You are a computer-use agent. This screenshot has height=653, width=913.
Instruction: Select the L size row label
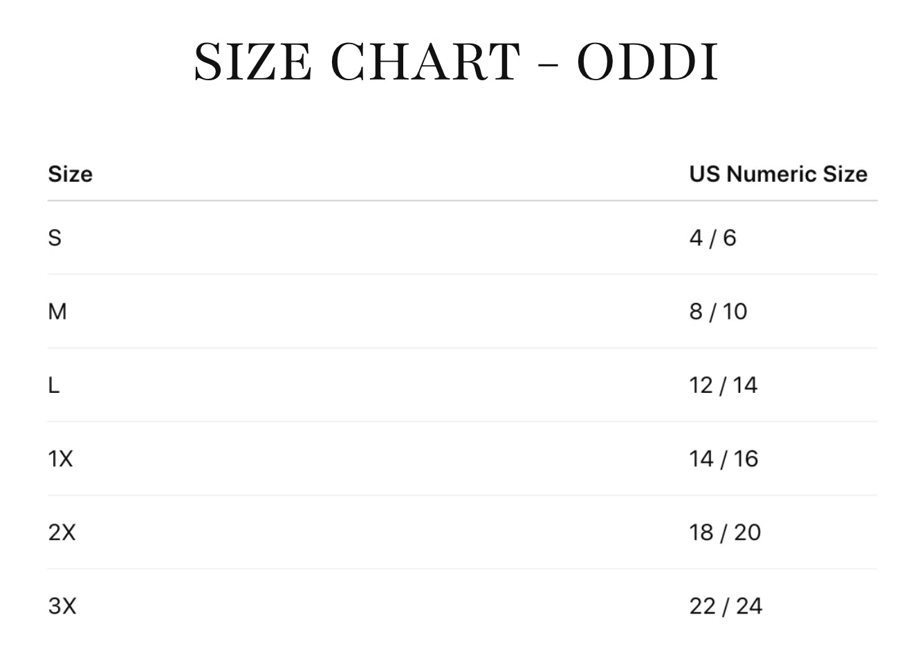pyautogui.click(x=53, y=385)
